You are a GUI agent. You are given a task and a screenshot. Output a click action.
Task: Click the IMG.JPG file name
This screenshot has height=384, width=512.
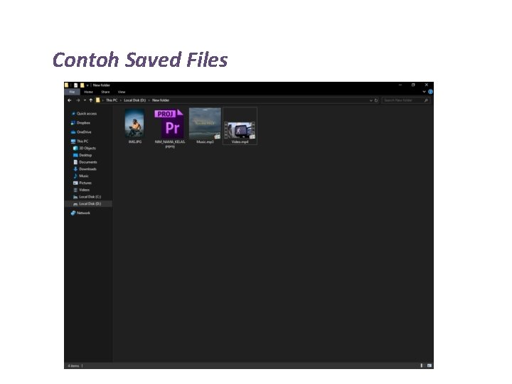point(135,142)
